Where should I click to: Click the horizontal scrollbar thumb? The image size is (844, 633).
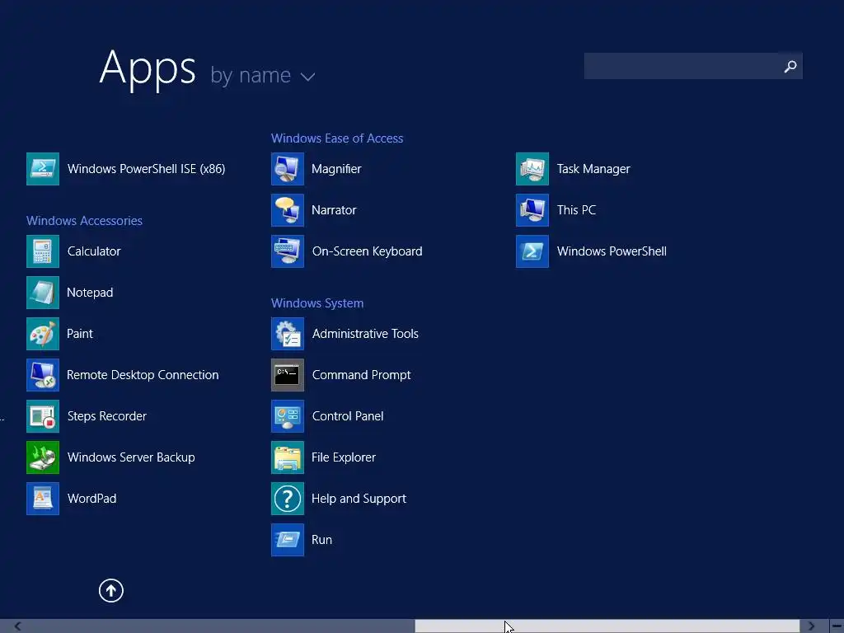tap(607, 626)
